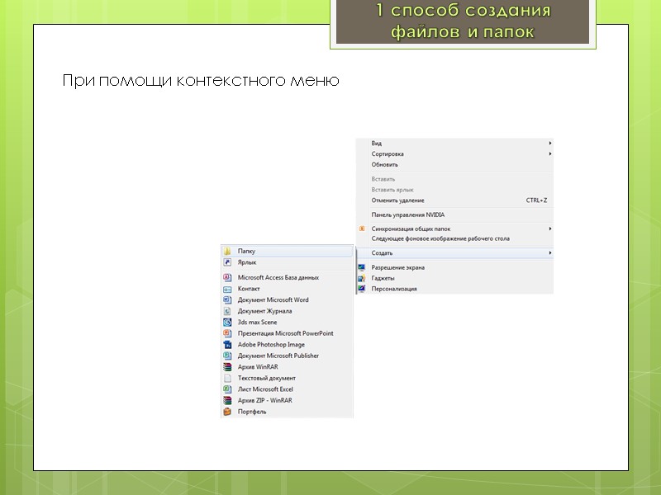The width and height of the screenshot is (661, 495).
Task: Select Документ Журнала
Action: pos(287,311)
